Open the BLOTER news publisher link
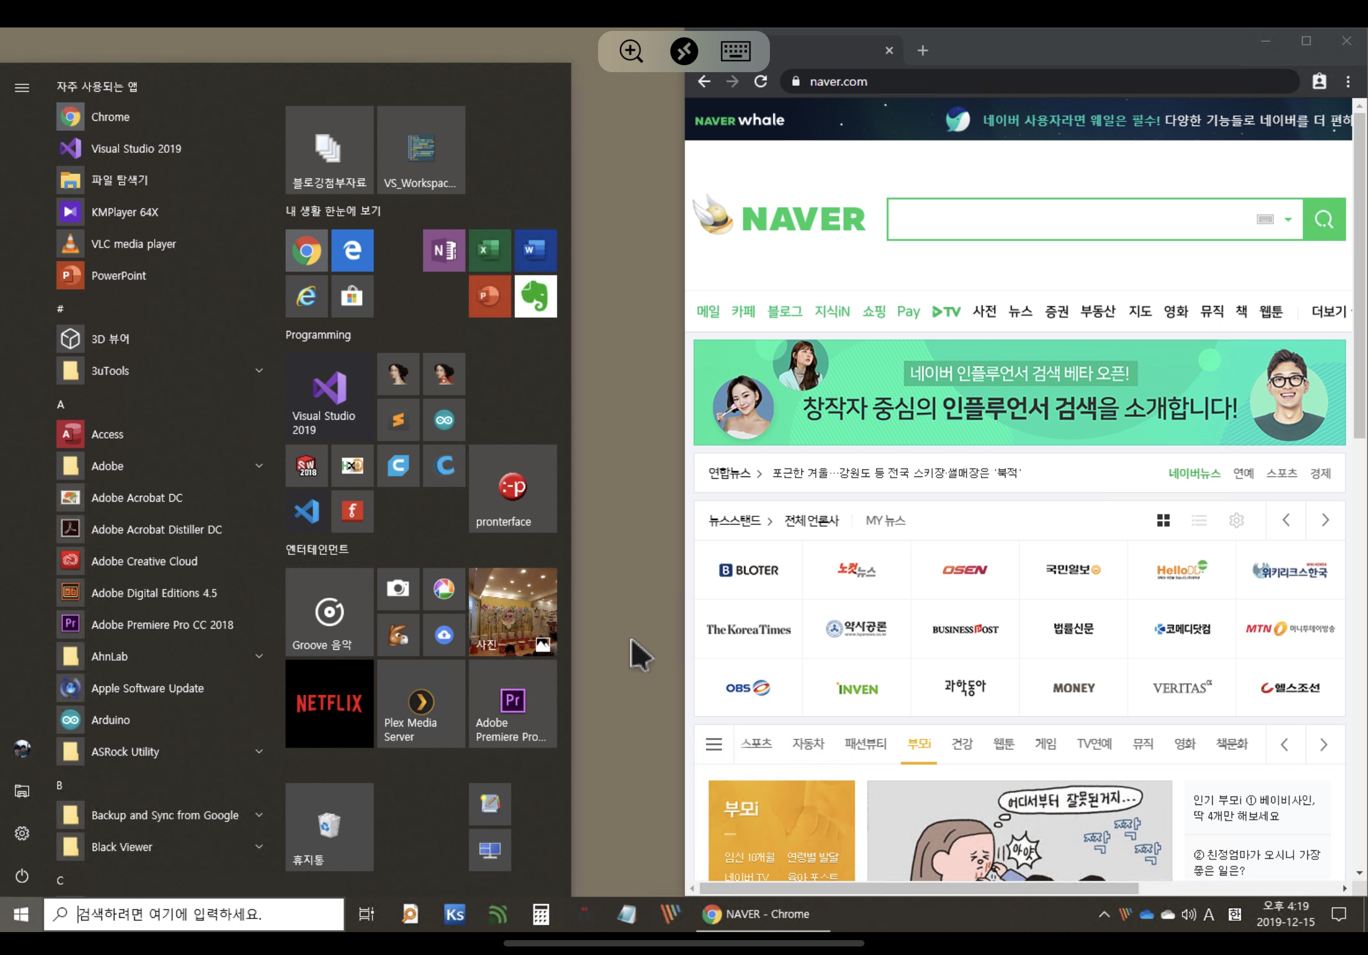This screenshot has height=955, width=1368. click(x=748, y=570)
